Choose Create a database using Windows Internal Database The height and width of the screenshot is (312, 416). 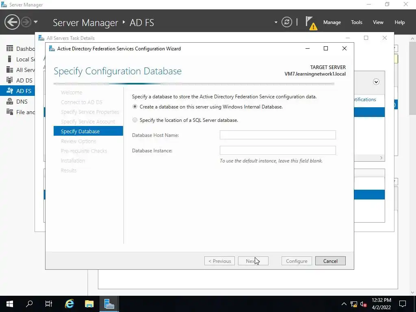[135, 107]
